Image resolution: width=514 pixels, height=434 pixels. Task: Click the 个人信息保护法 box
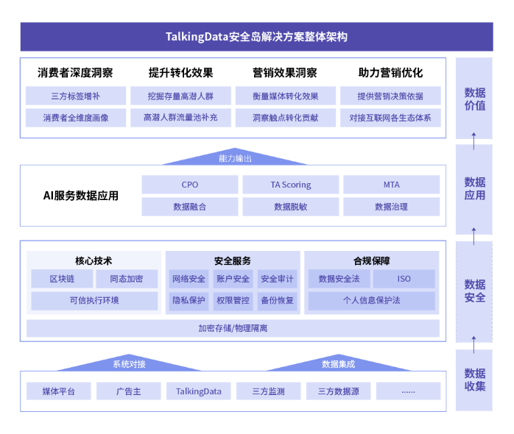tap(372, 301)
